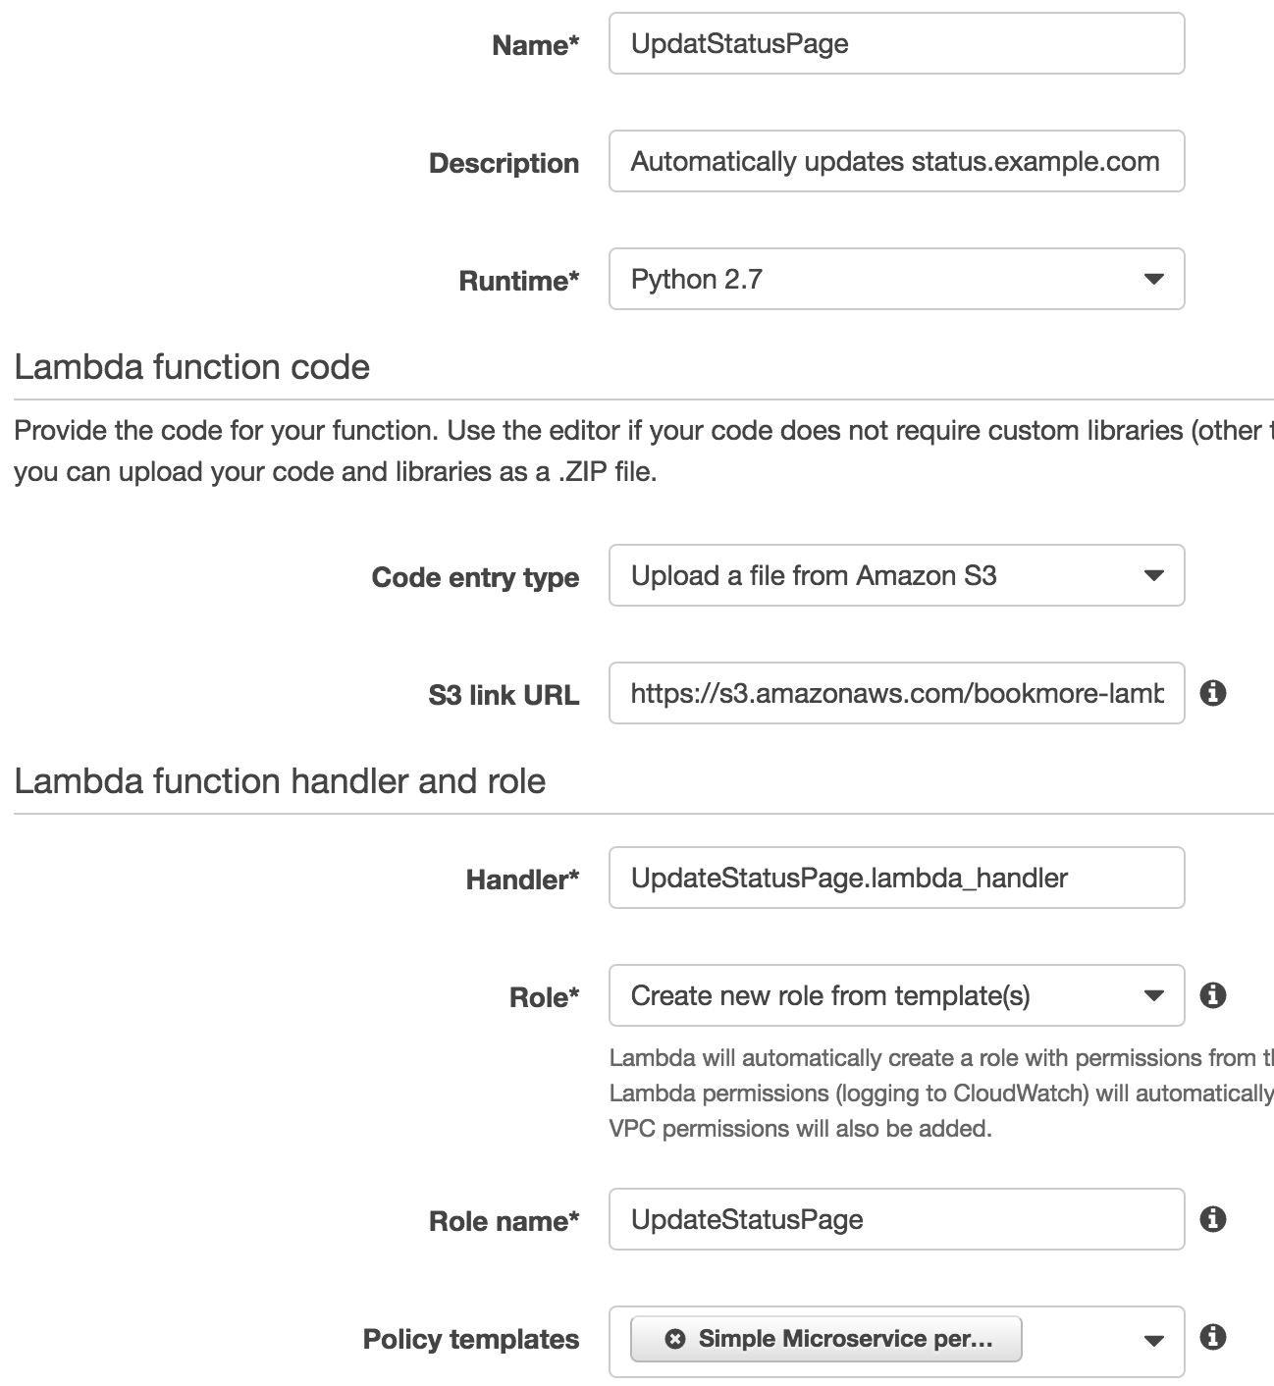Click the Lambda function handler and role heading
Viewport: 1274px width, 1386px height.
(x=280, y=781)
